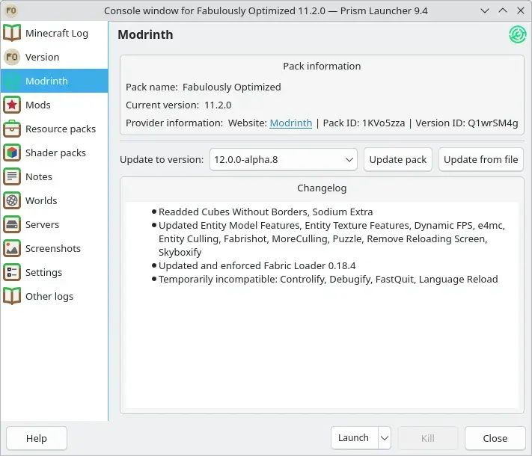Screen dimensions: 532x456
Task: Maximize the console window
Action: pyautogui.click(x=503, y=10)
